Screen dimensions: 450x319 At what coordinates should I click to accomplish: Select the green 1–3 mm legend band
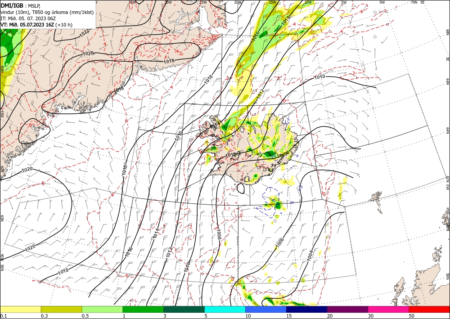143,309
